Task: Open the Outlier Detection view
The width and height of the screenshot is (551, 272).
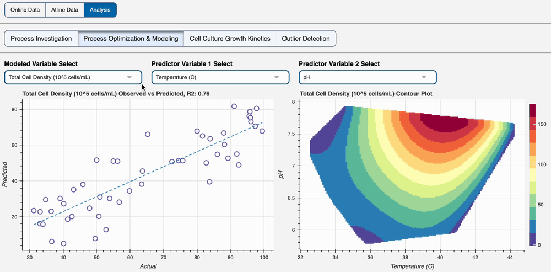Action: pos(306,39)
